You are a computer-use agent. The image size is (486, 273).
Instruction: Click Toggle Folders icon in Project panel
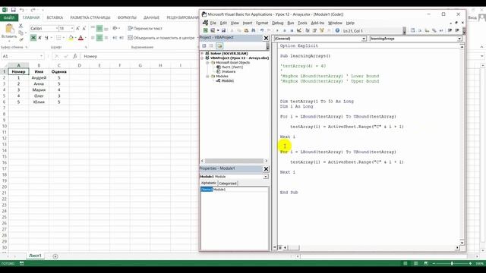point(219,45)
